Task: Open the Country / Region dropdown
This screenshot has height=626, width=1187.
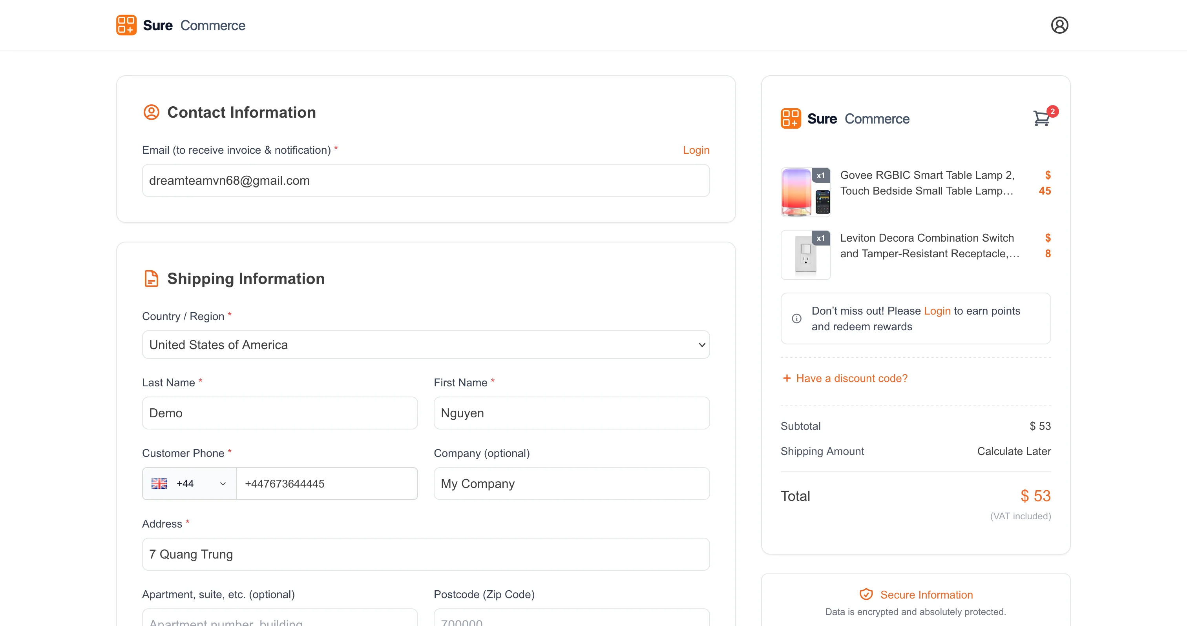Action: click(425, 344)
